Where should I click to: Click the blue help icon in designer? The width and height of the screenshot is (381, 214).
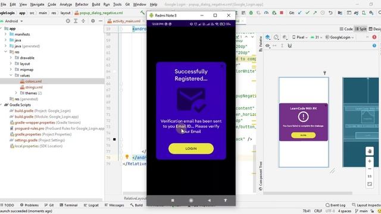pos(374,46)
